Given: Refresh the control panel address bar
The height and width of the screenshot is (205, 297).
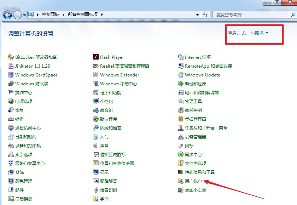Looking at the screenshot, I should tap(205, 15).
